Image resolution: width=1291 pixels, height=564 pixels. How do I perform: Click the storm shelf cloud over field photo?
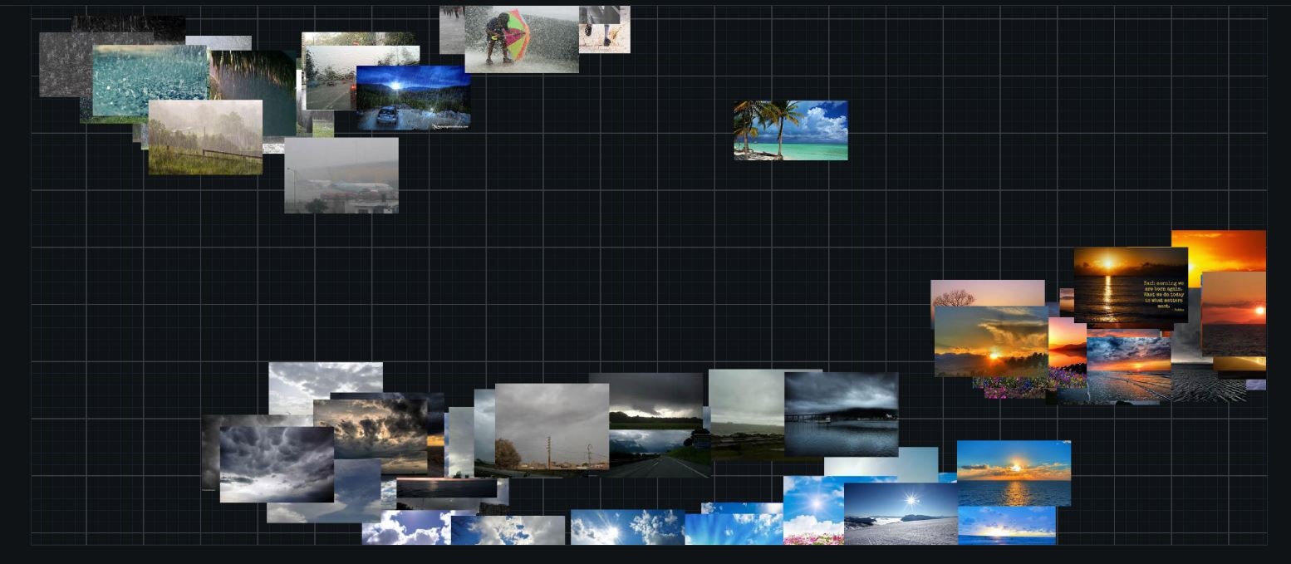[x=656, y=401]
